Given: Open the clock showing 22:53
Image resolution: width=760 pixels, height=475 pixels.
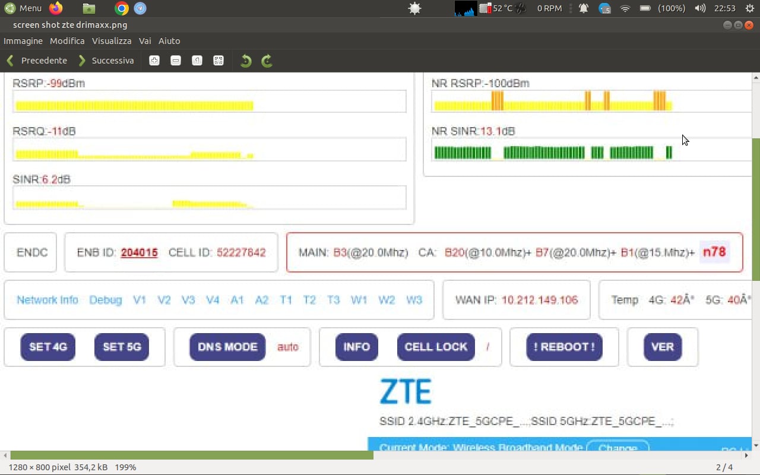Looking at the screenshot, I should coord(725,8).
